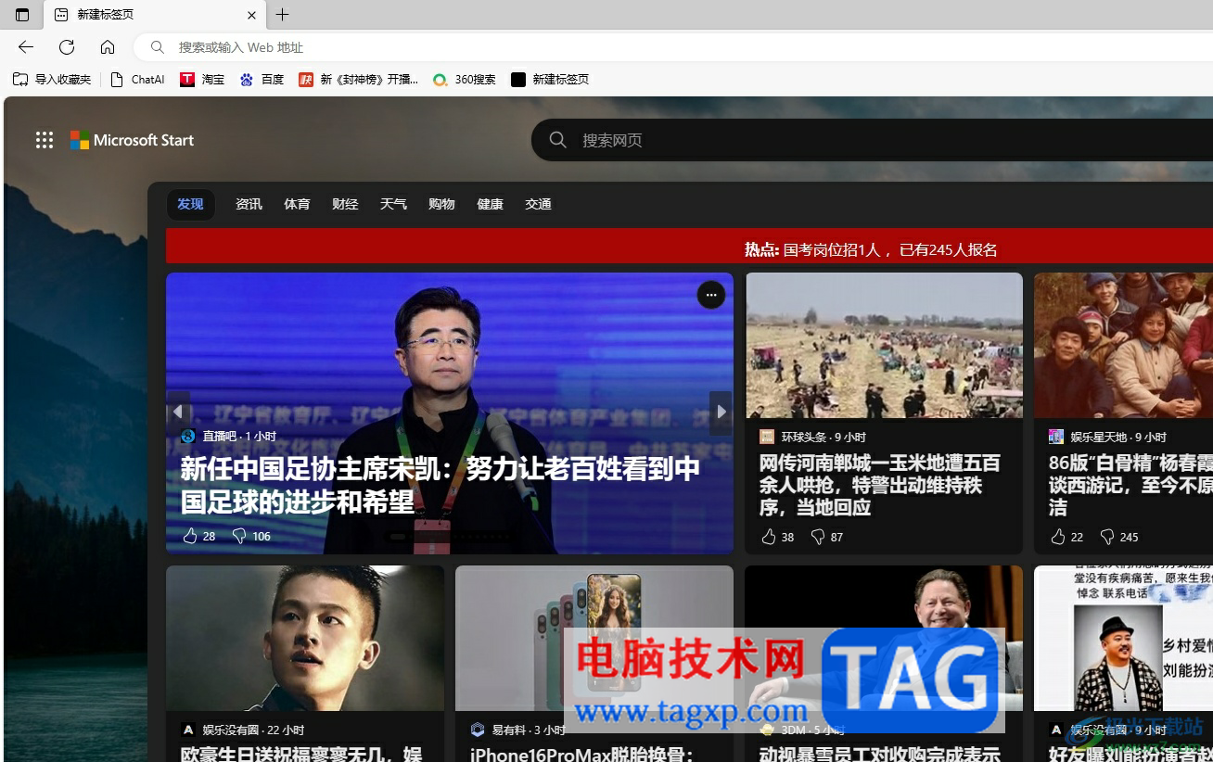Select the 天气 category tab
Image resolution: width=1213 pixels, height=762 pixels.
tap(393, 204)
